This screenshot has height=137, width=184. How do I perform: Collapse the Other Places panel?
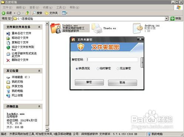point(39,71)
